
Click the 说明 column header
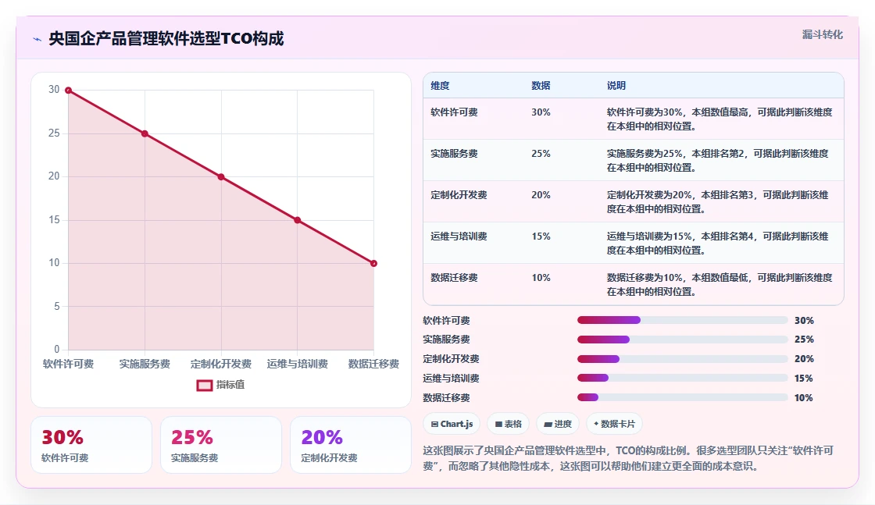click(616, 86)
